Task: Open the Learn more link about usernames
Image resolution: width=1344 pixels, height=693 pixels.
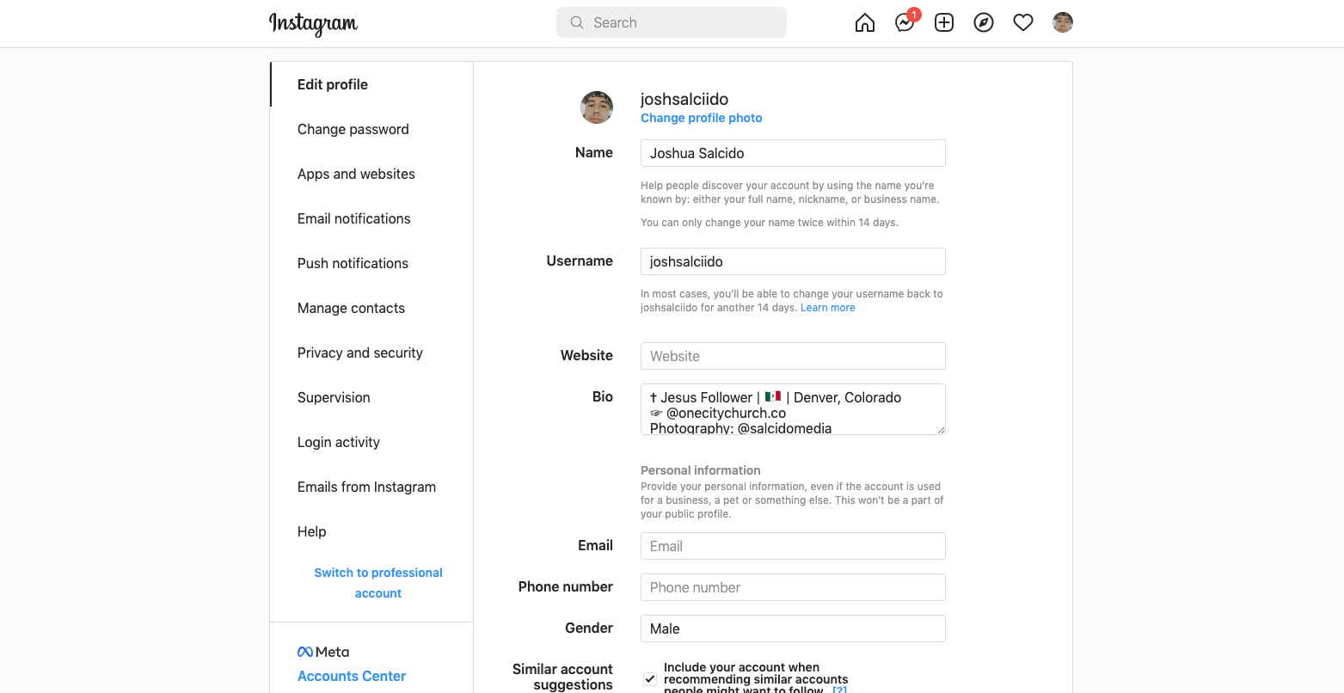Action: (x=828, y=308)
